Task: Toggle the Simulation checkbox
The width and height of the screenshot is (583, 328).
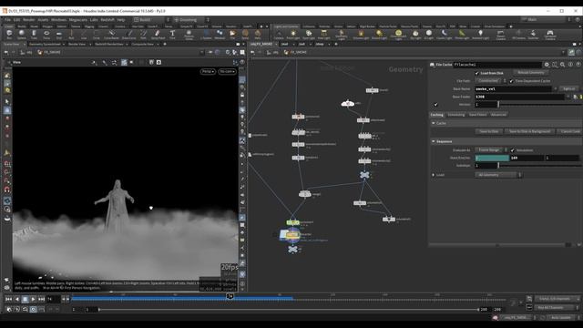Action: pos(513,150)
